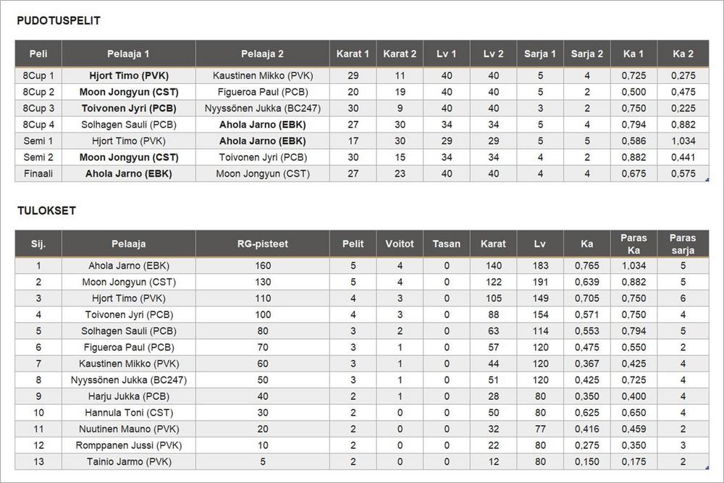The image size is (724, 483).
Task: Select the Hannula Toni (CST) cell
Action: pos(128,413)
